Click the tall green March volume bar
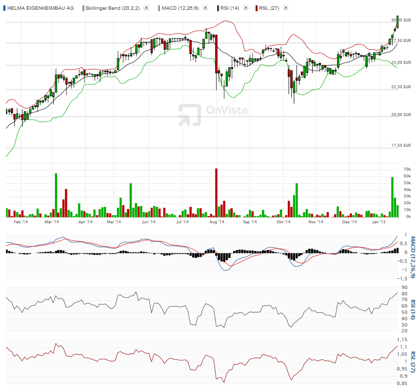 [56, 195]
